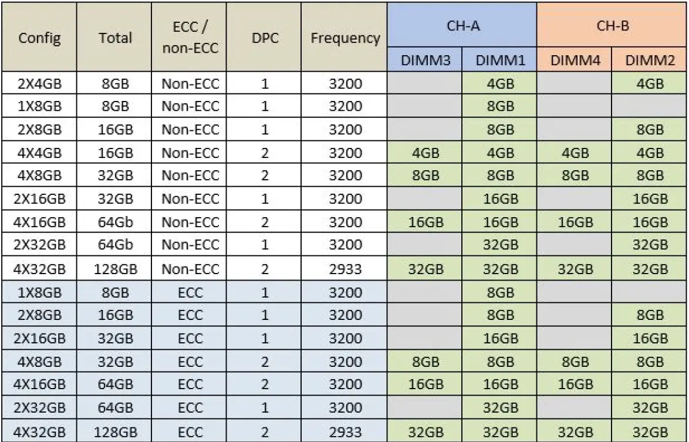This screenshot has width=689, height=442.
Task: Select the DIMM3 sub-header cell
Action: [x=424, y=60]
